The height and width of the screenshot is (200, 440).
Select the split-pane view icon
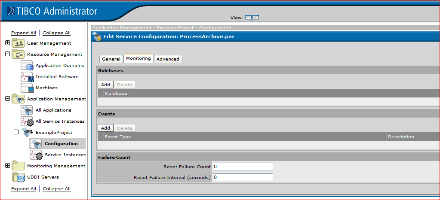(255, 18)
